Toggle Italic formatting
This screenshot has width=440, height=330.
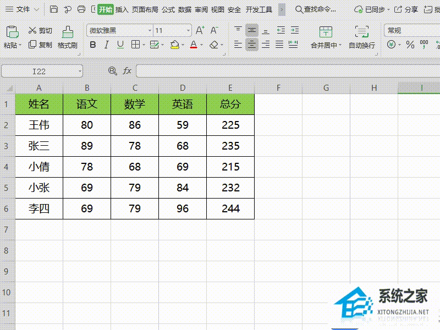pyautogui.click(x=107, y=45)
